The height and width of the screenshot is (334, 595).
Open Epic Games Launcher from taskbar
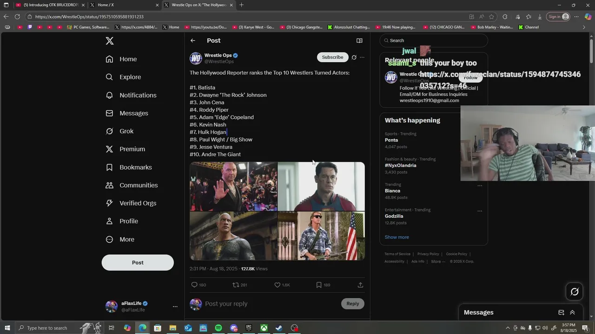coord(249,328)
